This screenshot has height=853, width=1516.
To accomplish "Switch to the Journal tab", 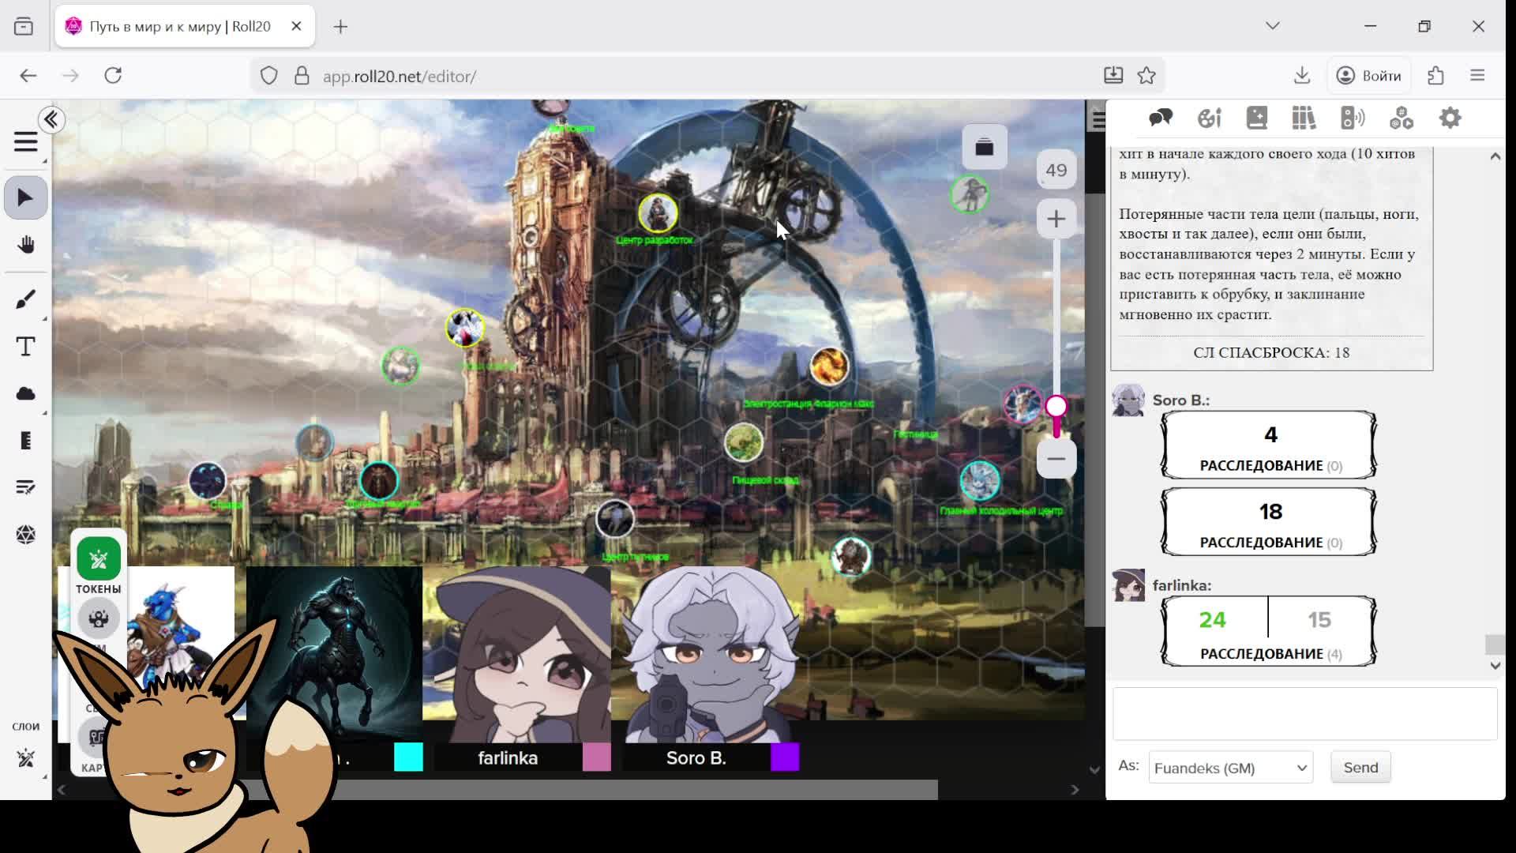I will [x=1256, y=118].
